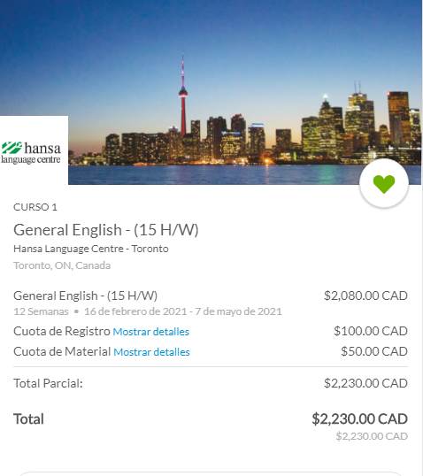Select Hansa Language Centre - Toronto school name
This screenshot has width=423, height=476.
(x=91, y=249)
